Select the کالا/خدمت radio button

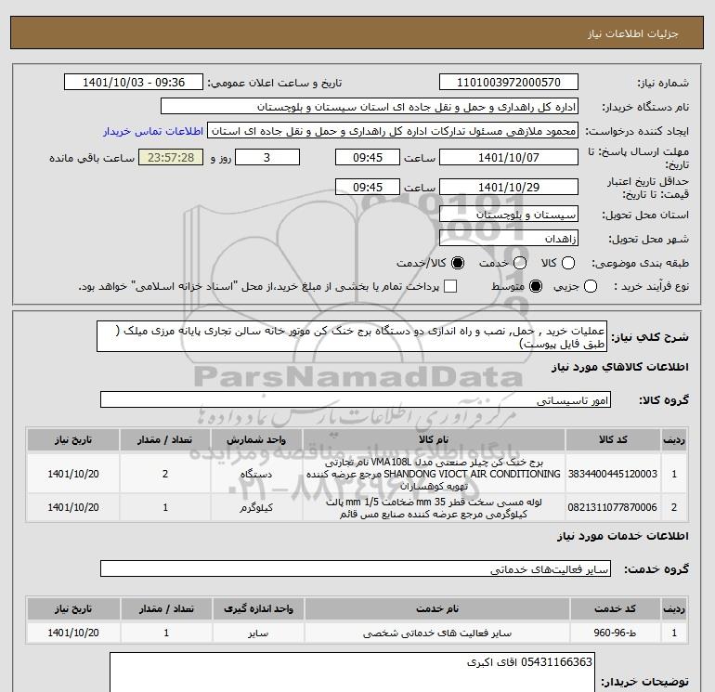458,263
